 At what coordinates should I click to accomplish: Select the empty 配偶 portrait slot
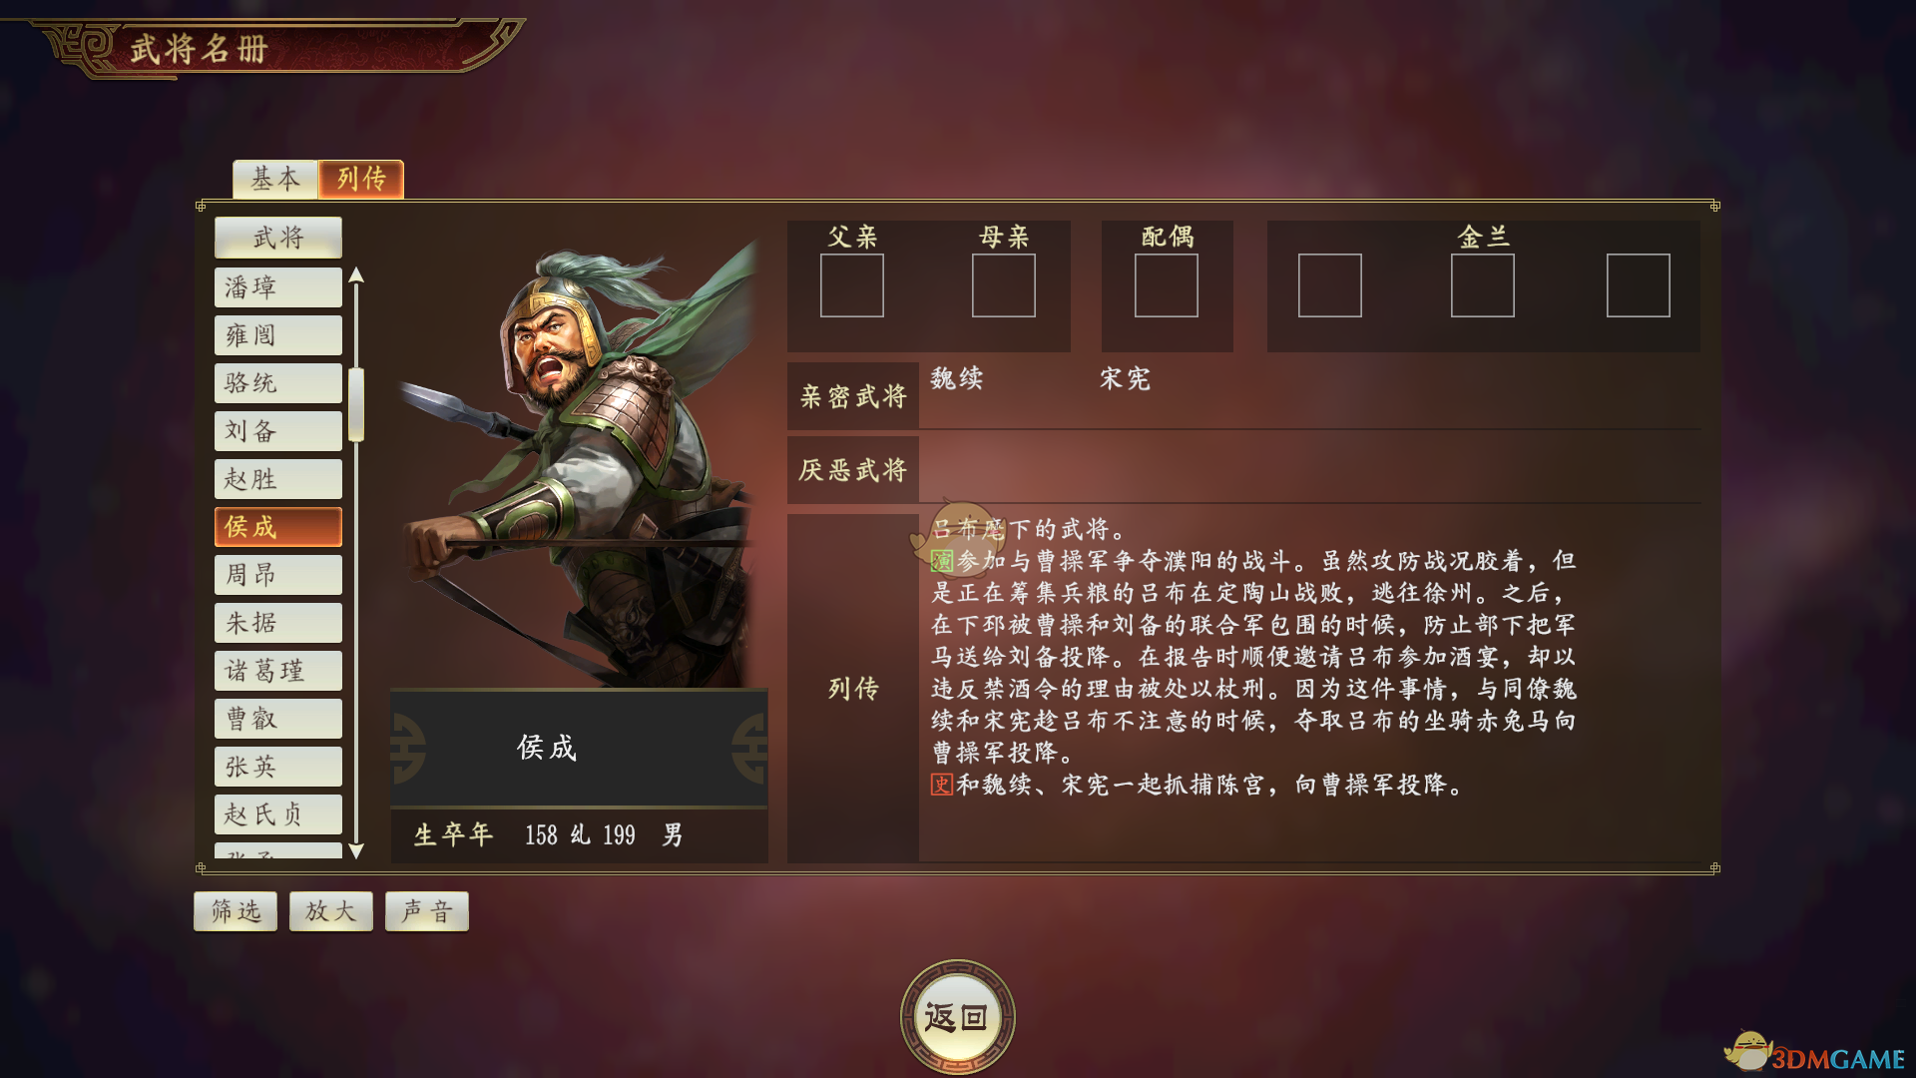1167,285
